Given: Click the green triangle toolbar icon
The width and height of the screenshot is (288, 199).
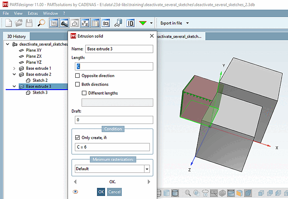Looking at the screenshot, I should [143, 23].
